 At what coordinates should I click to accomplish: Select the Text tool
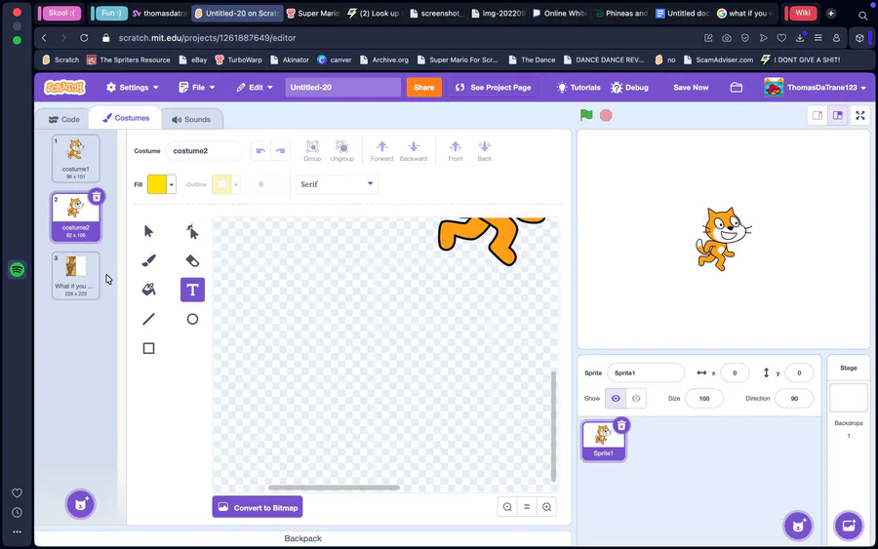click(192, 290)
